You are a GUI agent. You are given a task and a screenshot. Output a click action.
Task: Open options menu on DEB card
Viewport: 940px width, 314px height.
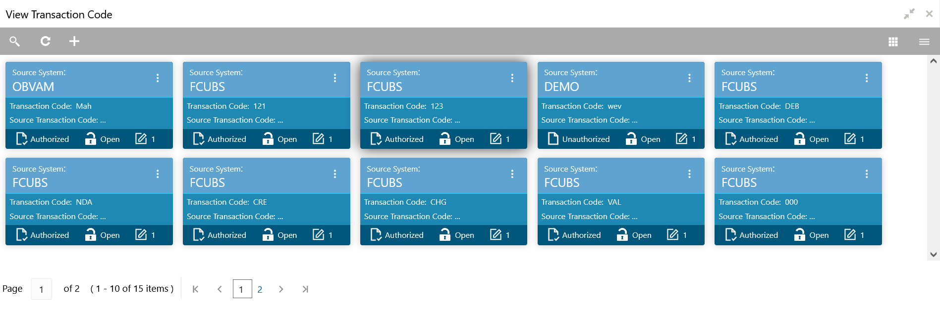pos(867,78)
